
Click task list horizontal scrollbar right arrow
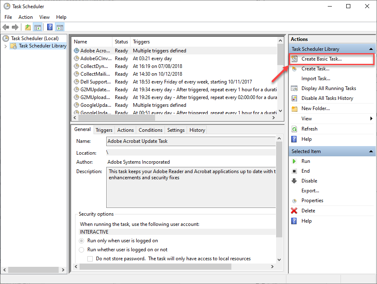[x=273, y=117]
